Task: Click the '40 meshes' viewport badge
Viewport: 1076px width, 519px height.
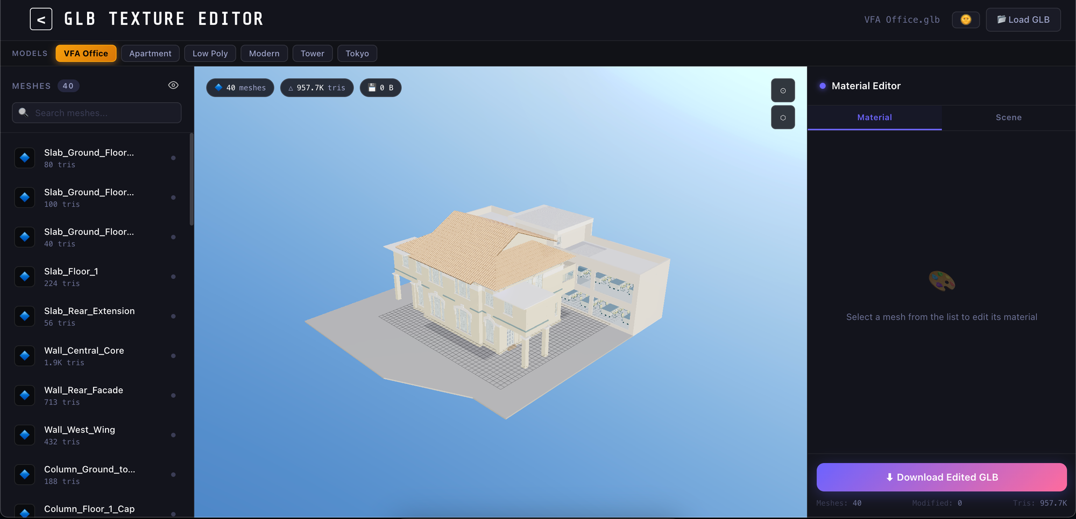Action: point(240,88)
